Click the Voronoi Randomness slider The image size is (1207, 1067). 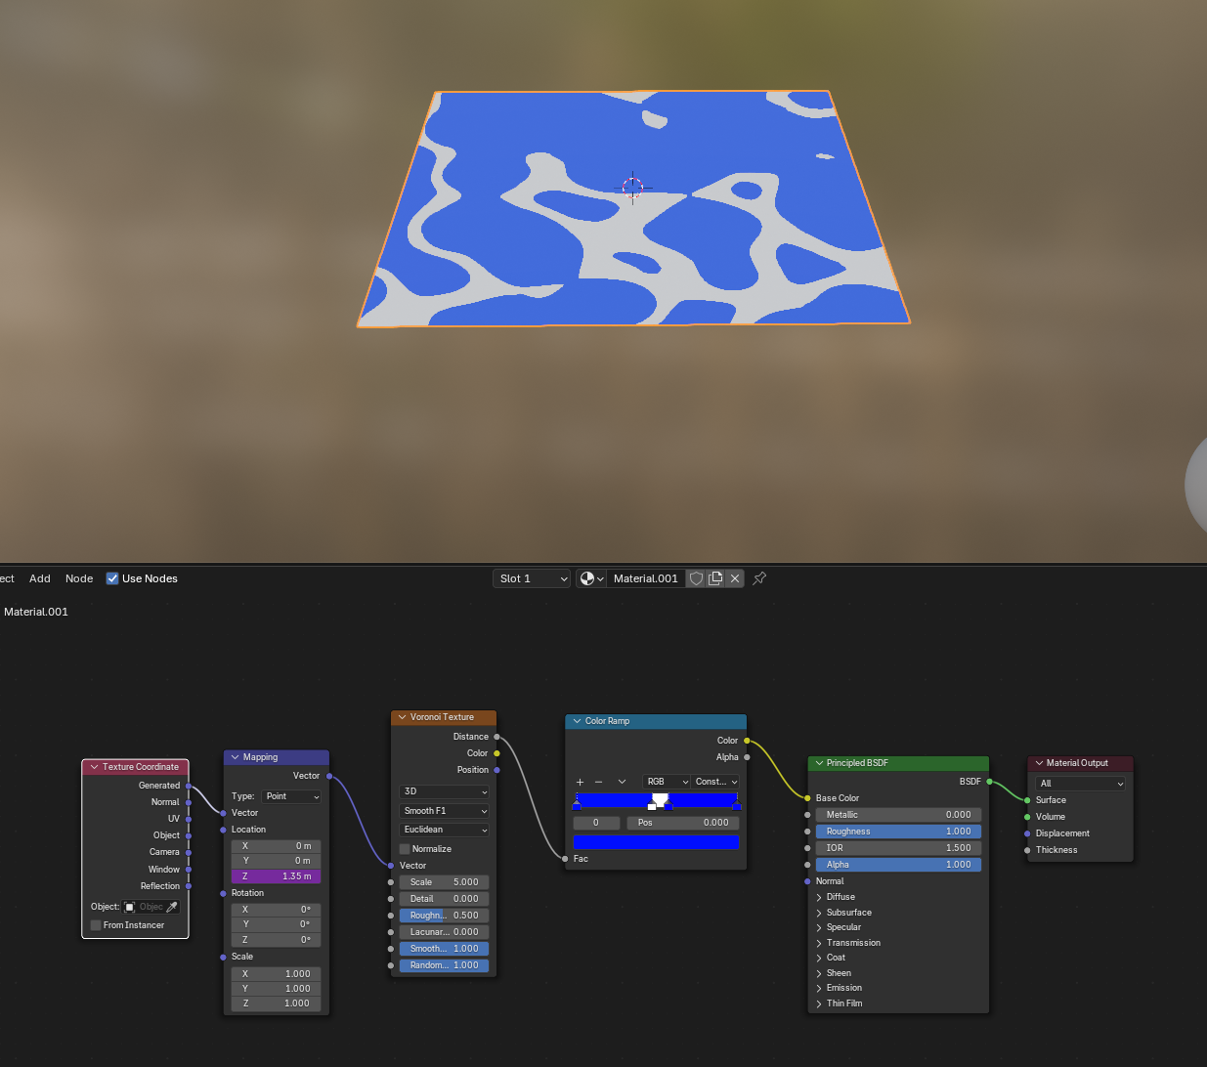click(444, 965)
